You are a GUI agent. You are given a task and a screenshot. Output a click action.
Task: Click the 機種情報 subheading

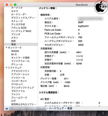tap(46, 15)
